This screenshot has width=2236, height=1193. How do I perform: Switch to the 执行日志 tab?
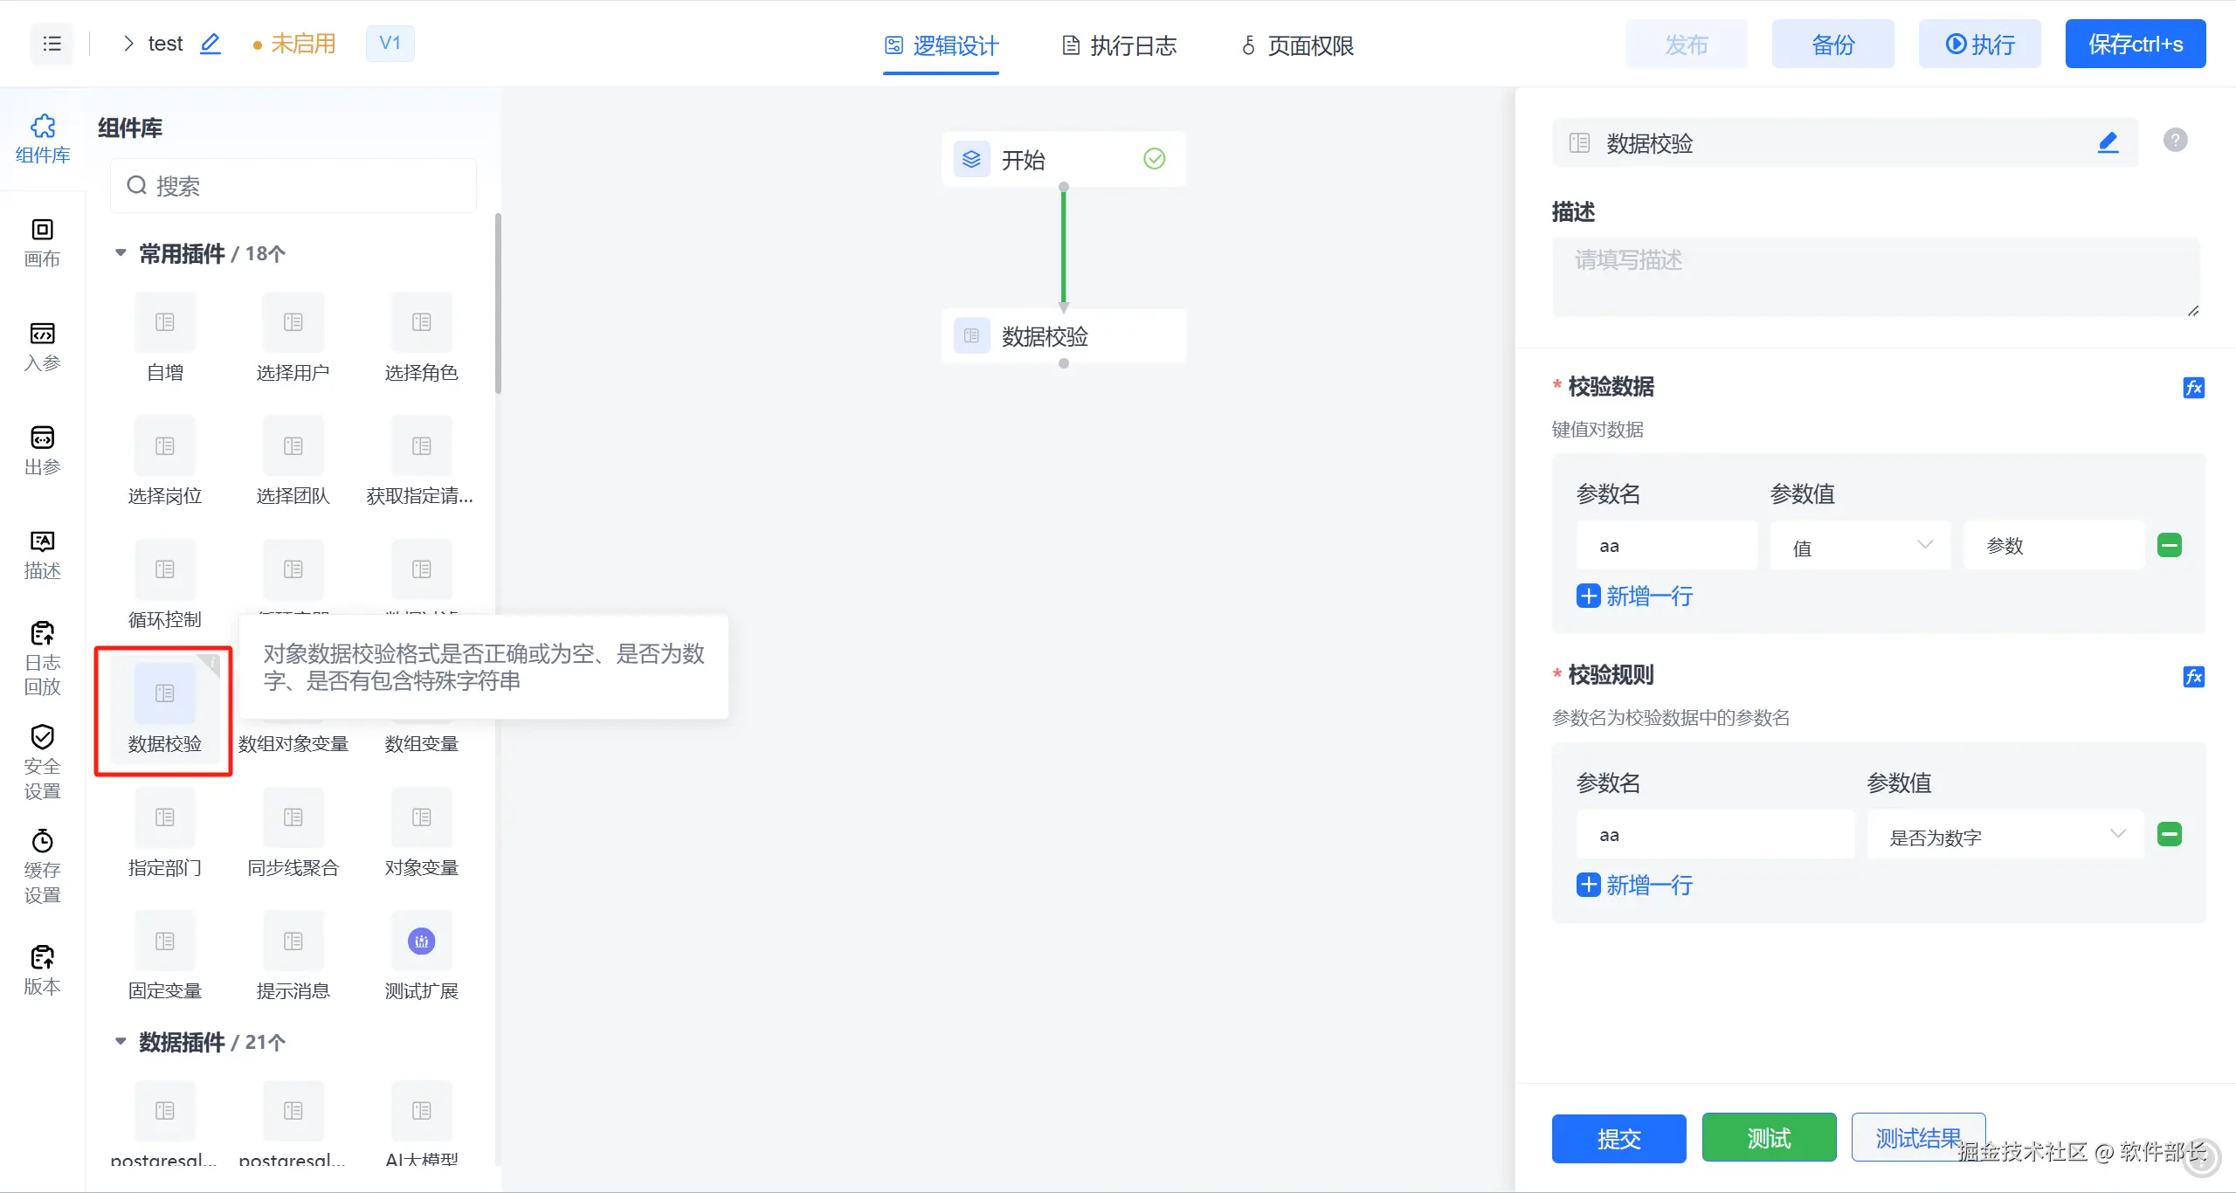click(x=1119, y=45)
